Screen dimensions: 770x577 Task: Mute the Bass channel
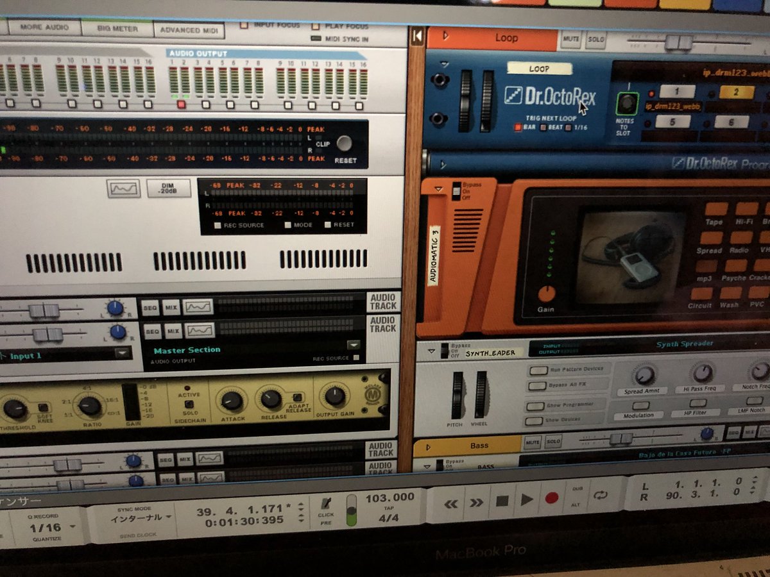(x=533, y=442)
